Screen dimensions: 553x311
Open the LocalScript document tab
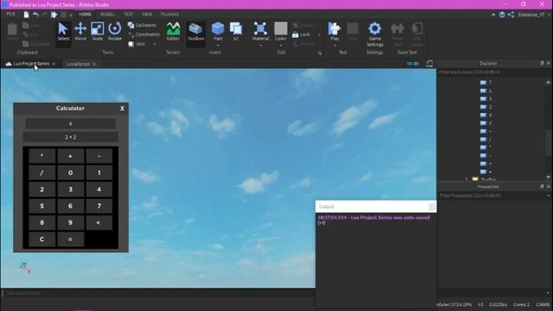pyautogui.click(x=79, y=64)
